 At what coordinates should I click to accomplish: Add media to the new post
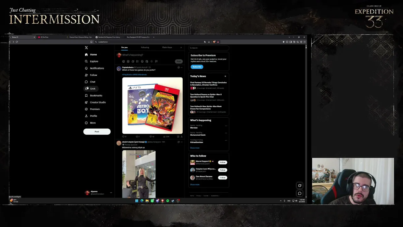[x=123, y=61]
